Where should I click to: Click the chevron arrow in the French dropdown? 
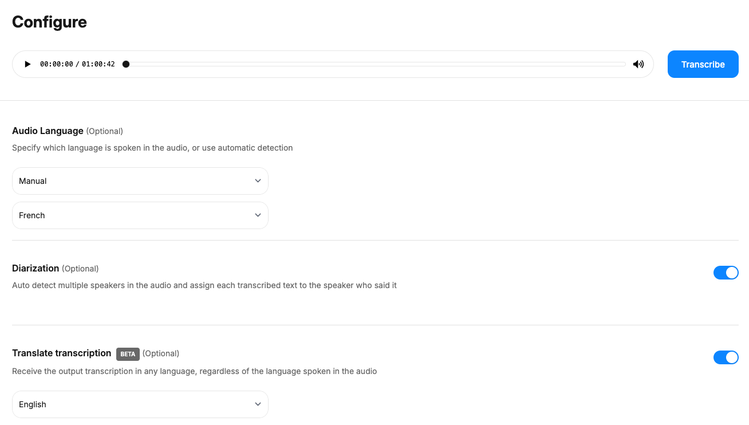pos(258,215)
